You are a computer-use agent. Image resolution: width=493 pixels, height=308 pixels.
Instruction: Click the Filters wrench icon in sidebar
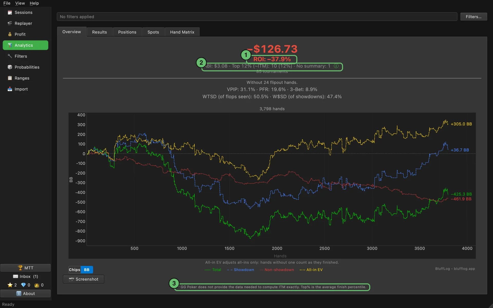pos(10,56)
